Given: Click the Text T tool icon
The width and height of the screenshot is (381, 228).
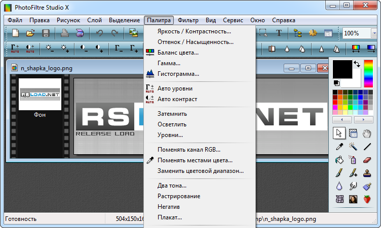Looking at the screenshot, I should pyautogui.click(x=279, y=33).
